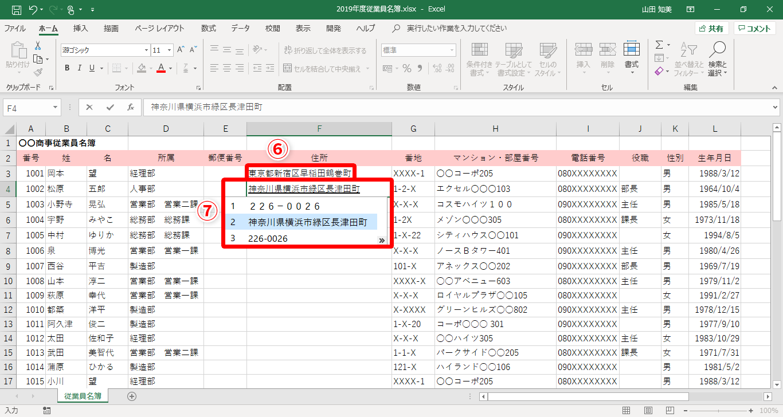Click cell with birthdate 1964/10/4
Screen dimensions: 783x417
pyautogui.click(x=715, y=188)
